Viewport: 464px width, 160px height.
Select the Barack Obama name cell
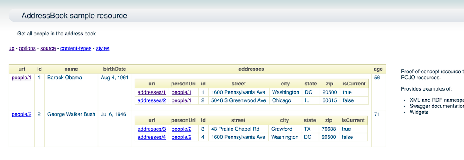click(x=65, y=78)
